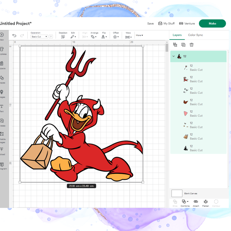The width and height of the screenshot is (231, 231).
Task: Click the Blank Canvas color swatch
Action: click(177, 193)
